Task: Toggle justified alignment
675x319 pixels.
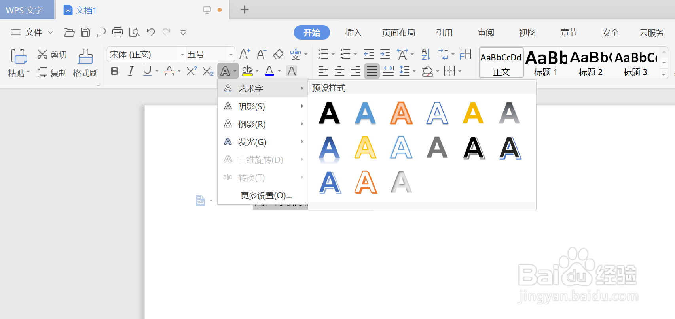Action: tap(372, 71)
